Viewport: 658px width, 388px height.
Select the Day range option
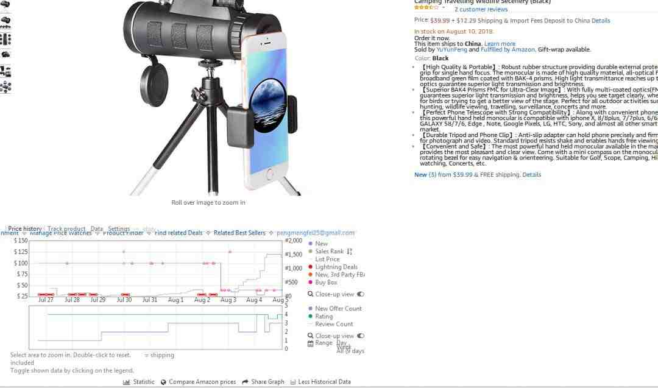(x=342, y=343)
